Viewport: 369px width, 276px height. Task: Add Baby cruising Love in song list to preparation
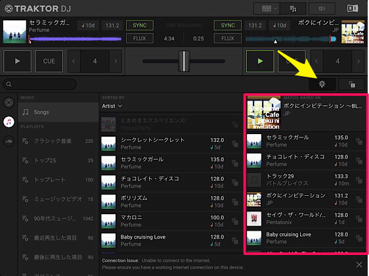[x=235, y=241]
